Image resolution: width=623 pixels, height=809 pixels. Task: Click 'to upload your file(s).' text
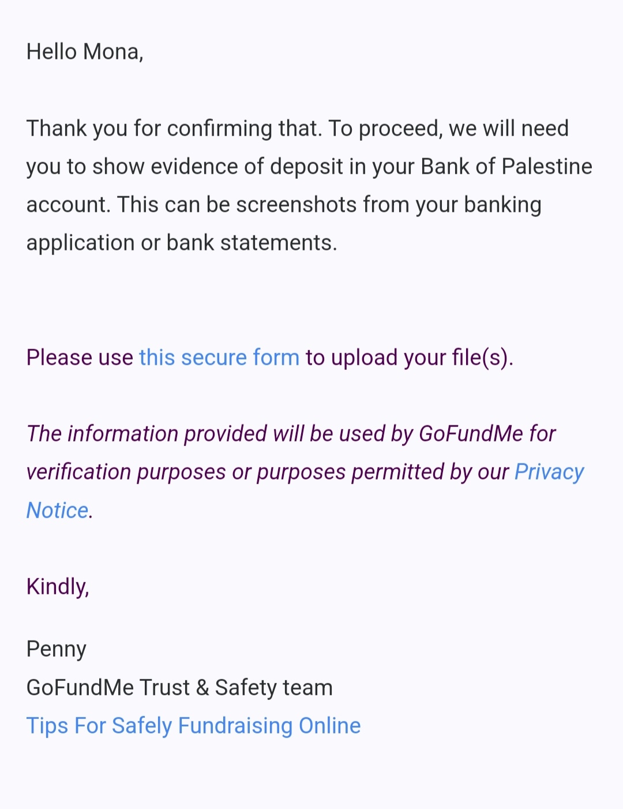tap(410, 358)
